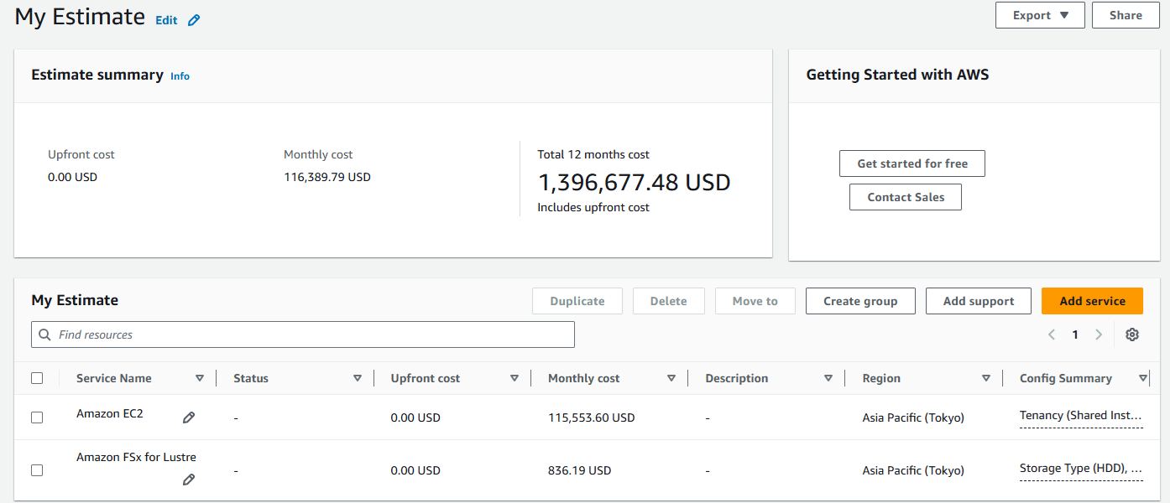This screenshot has height=503, width=1170.
Task: Open the Export dropdown
Action: 1039,15
